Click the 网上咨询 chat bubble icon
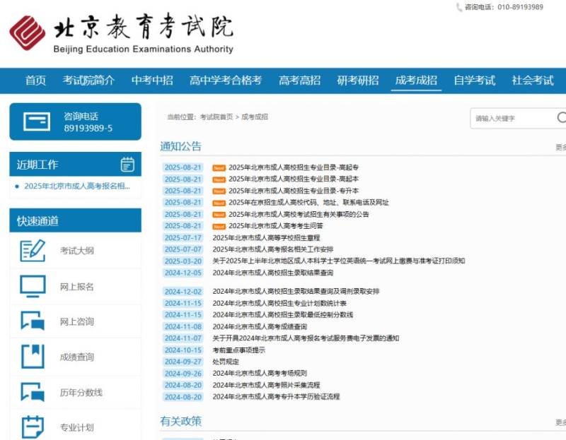 click(x=33, y=321)
